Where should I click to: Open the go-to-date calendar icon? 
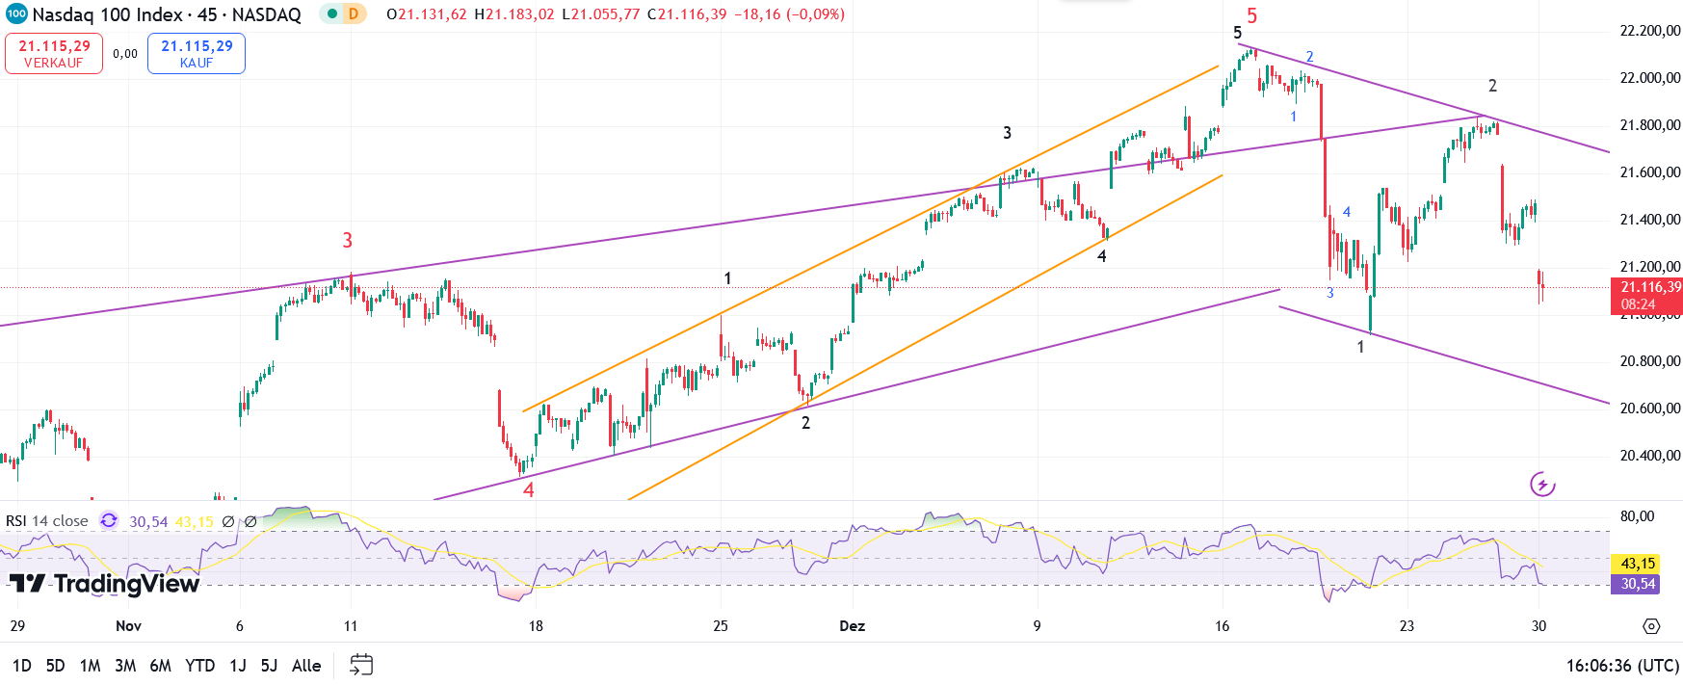tap(361, 665)
